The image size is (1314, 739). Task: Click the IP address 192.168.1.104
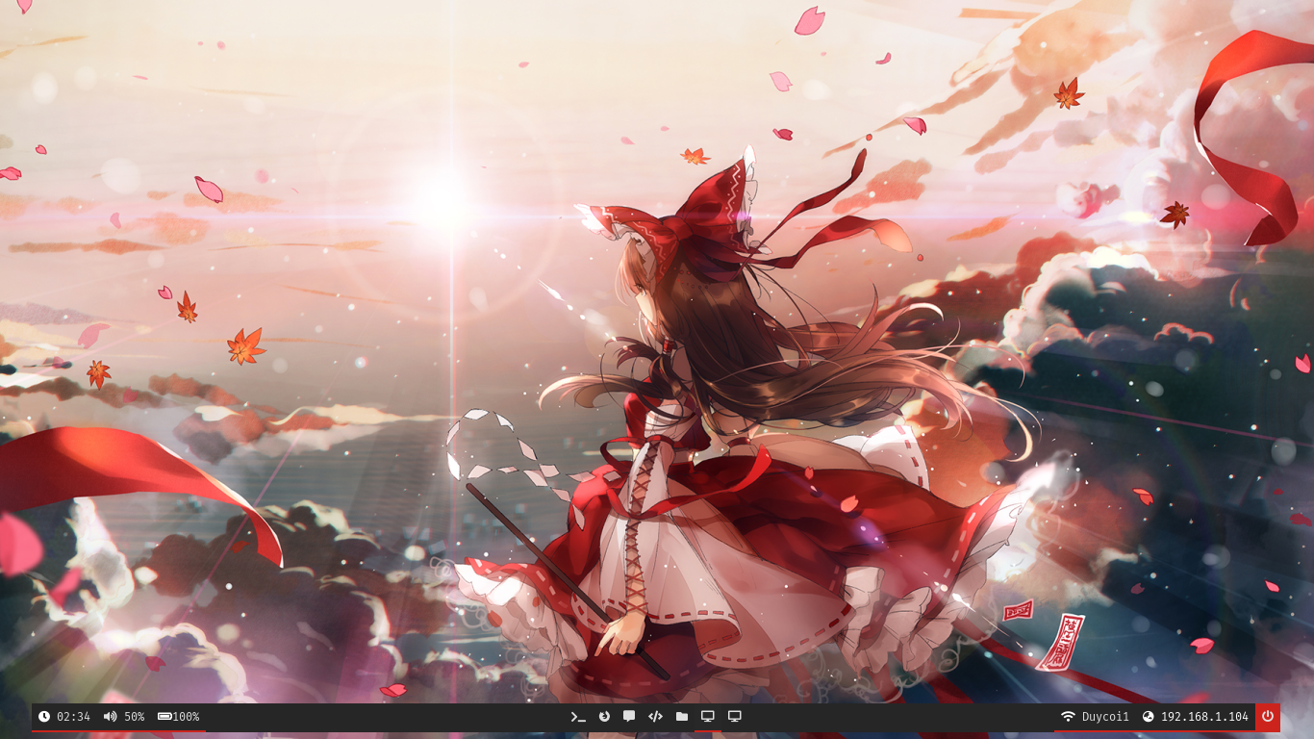point(1204,717)
